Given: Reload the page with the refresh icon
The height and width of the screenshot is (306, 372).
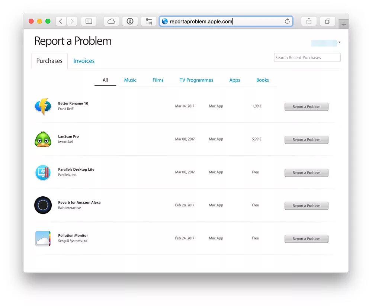Looking at the screenshot, I should tap(287, 21).
